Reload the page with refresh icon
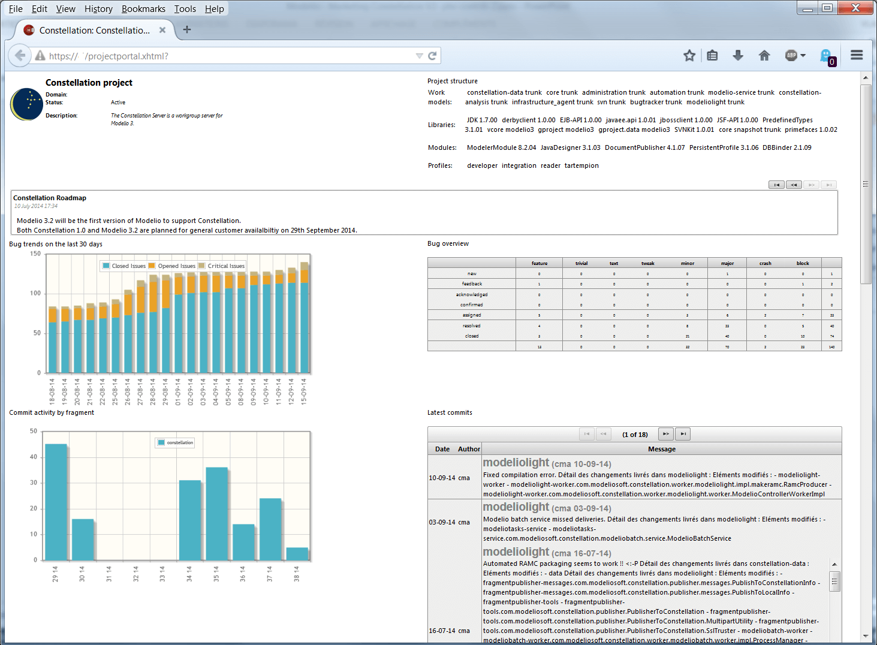The width and height of the screenshot is (877, 645). click(x=432, y=56)
